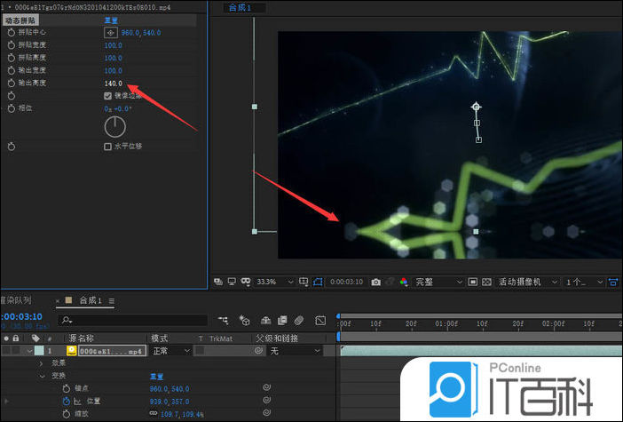Toggle stopwatch for 拼贴中心 property
This screenshot has height=422, width=623.
point(12,32)
